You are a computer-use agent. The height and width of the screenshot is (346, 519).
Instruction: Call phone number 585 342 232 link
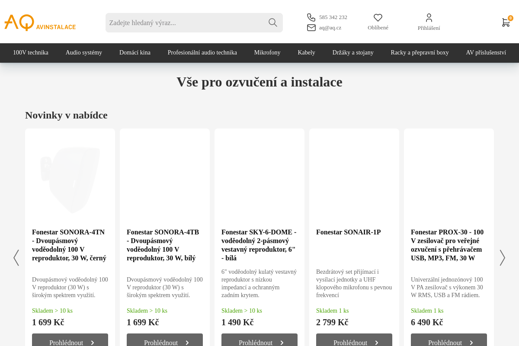(x=333, y=17)
